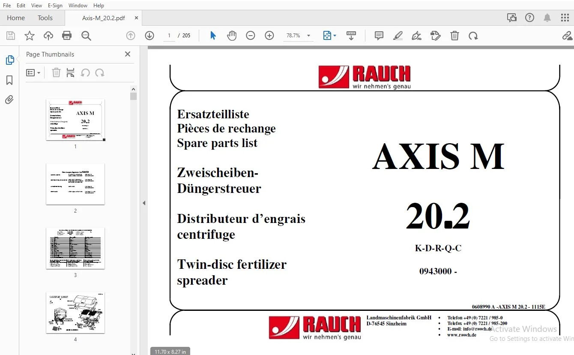Viewport: 574px width, 355px height.
Task: Open the chat comment icon in the top-right header
Action: point(512,18)
